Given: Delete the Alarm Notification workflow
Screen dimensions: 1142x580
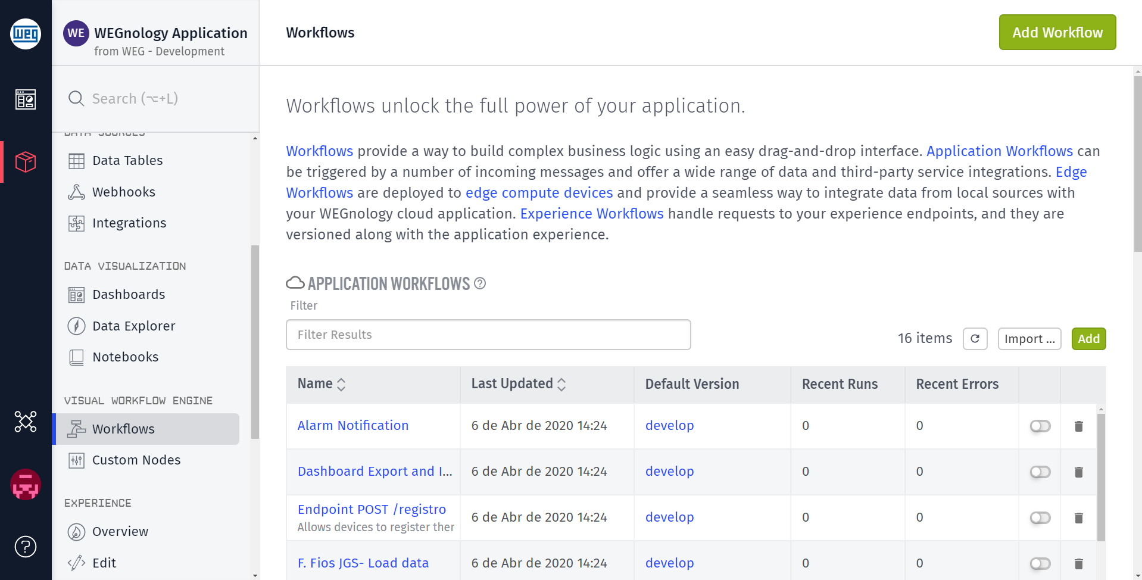Looking at the screenshot, I should pos(1079,426).
